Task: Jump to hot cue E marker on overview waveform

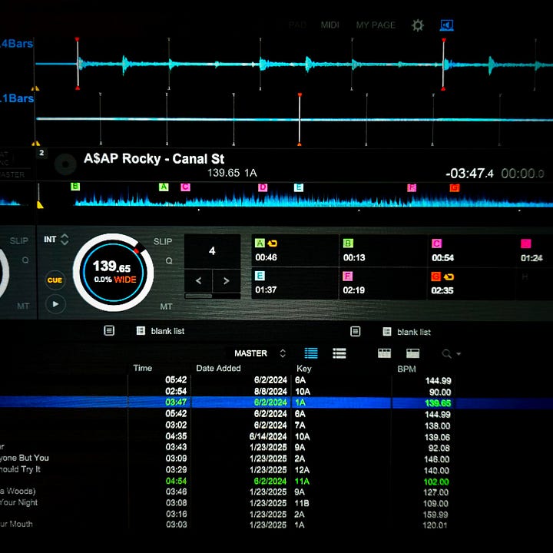Action: point(298,187)
